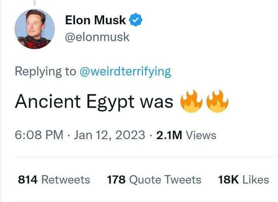Click the blue verified checkmark badge
The height and width of the screenshot is (202, 278).
click(136, 20)
